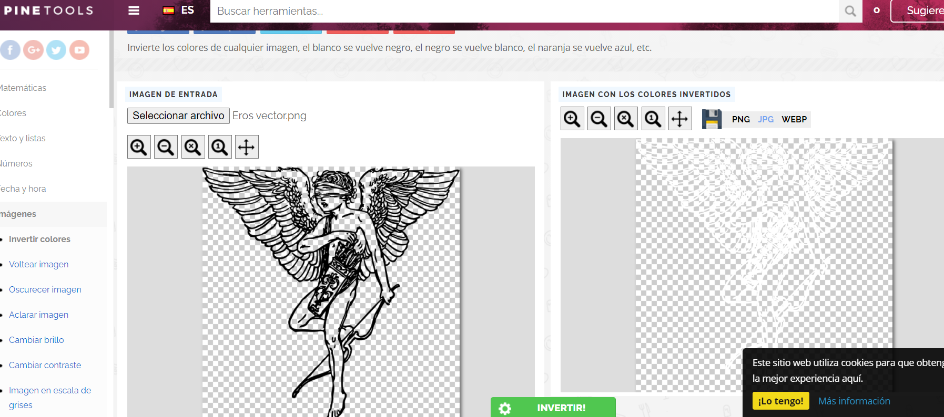
Task: Save the output as WEBP
Action: pyautogui.click(x=794, y=119)
